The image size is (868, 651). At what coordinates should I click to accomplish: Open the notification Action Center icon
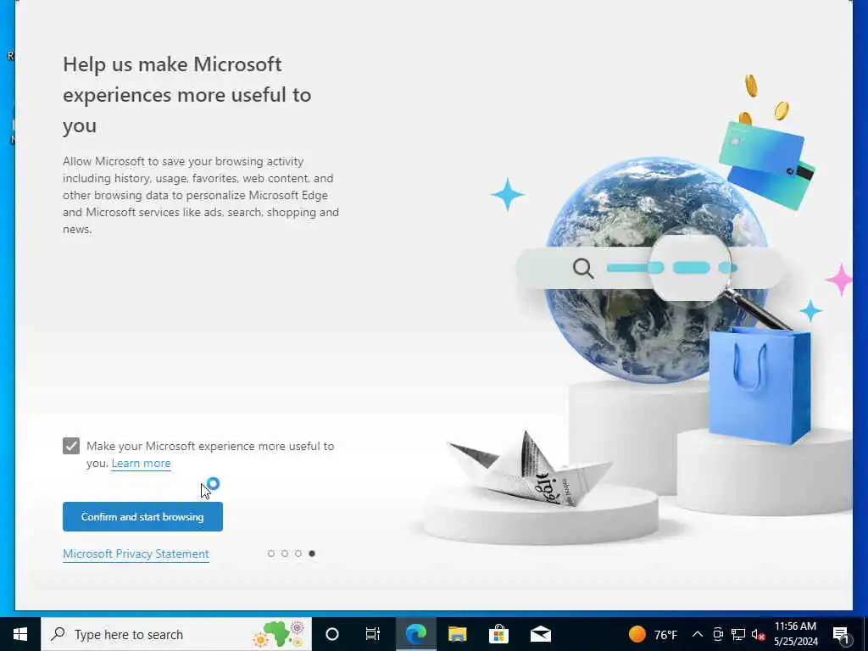(x=841, y=635)
